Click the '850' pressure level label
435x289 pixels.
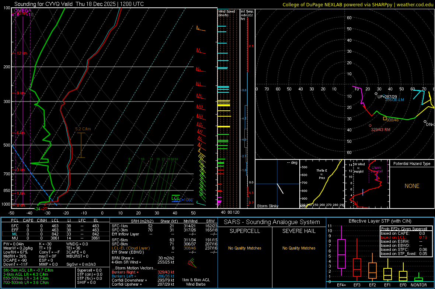click(6, 190)
